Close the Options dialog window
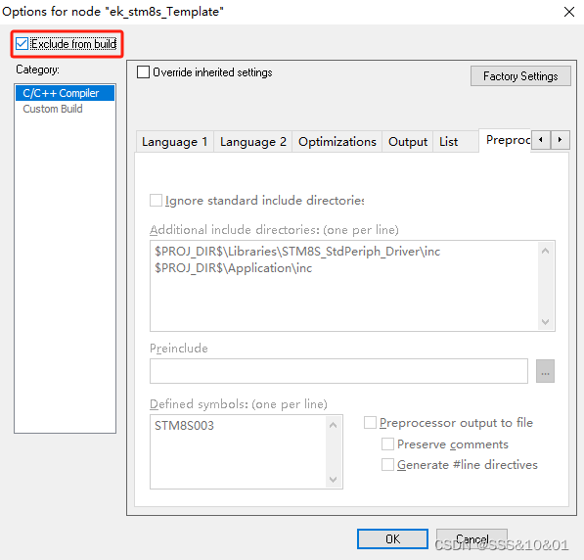This screenshot has height=560, width=584. click(x=568, y=12)
